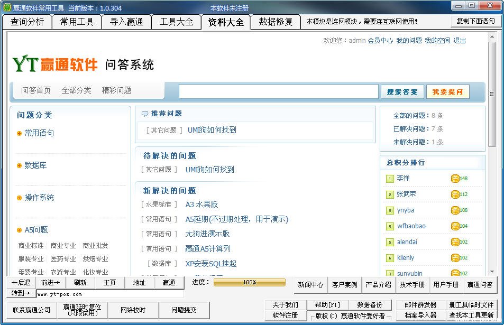Click the 转到→ go button
Viewport: 504px width, 325px height.
pos(21,293)
